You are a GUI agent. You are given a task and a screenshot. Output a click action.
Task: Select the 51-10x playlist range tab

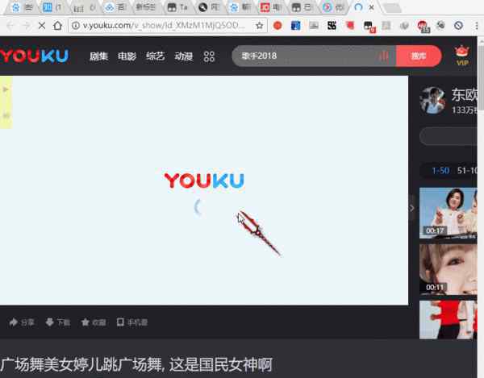tap(467, 171)
